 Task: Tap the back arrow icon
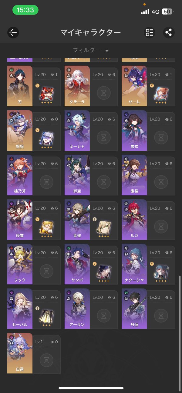pyautogui.click(x=13, y=32)
